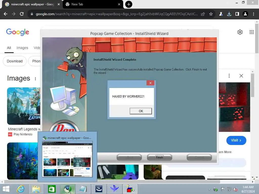Open the Chrome downloads icon
Viewport: 259px width, 194px height.
tap(229, 14)
